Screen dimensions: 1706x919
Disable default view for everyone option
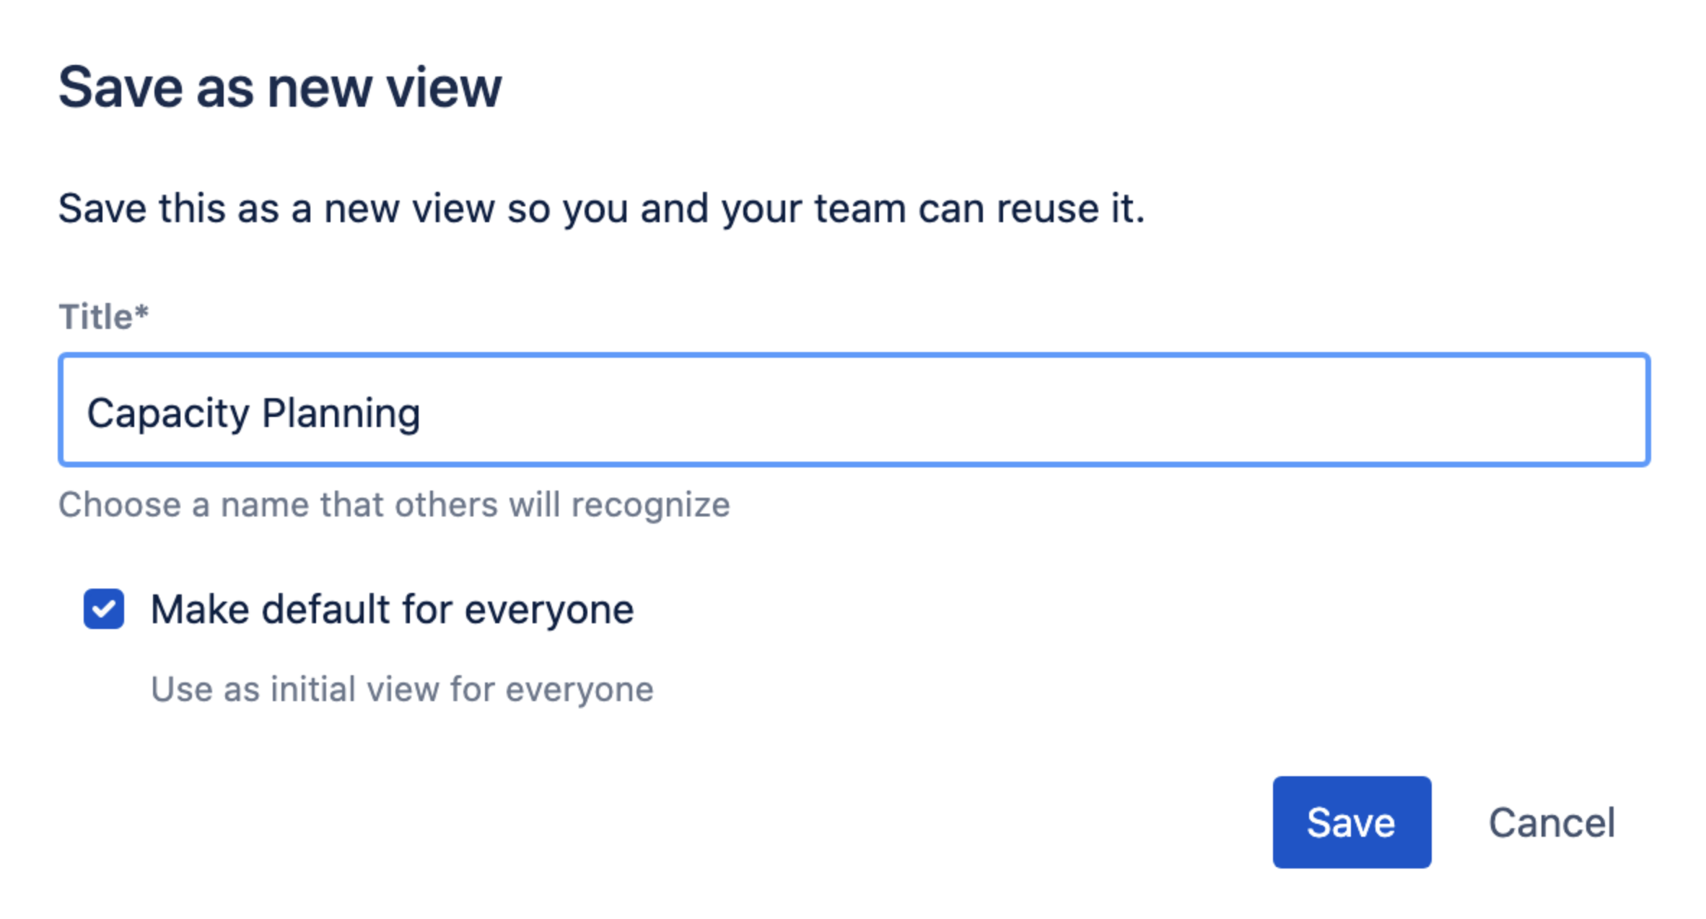pyautogui.click(x=104, y=609)
